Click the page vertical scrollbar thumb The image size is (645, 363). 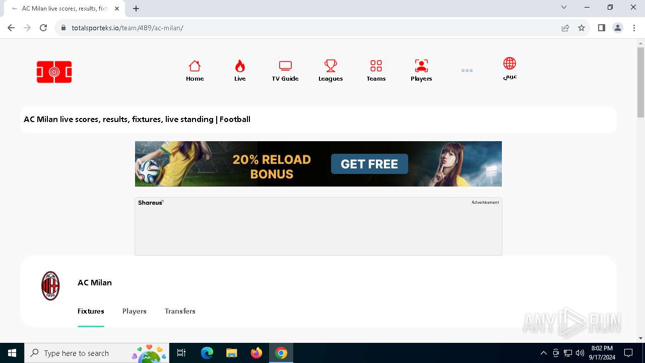640,82
